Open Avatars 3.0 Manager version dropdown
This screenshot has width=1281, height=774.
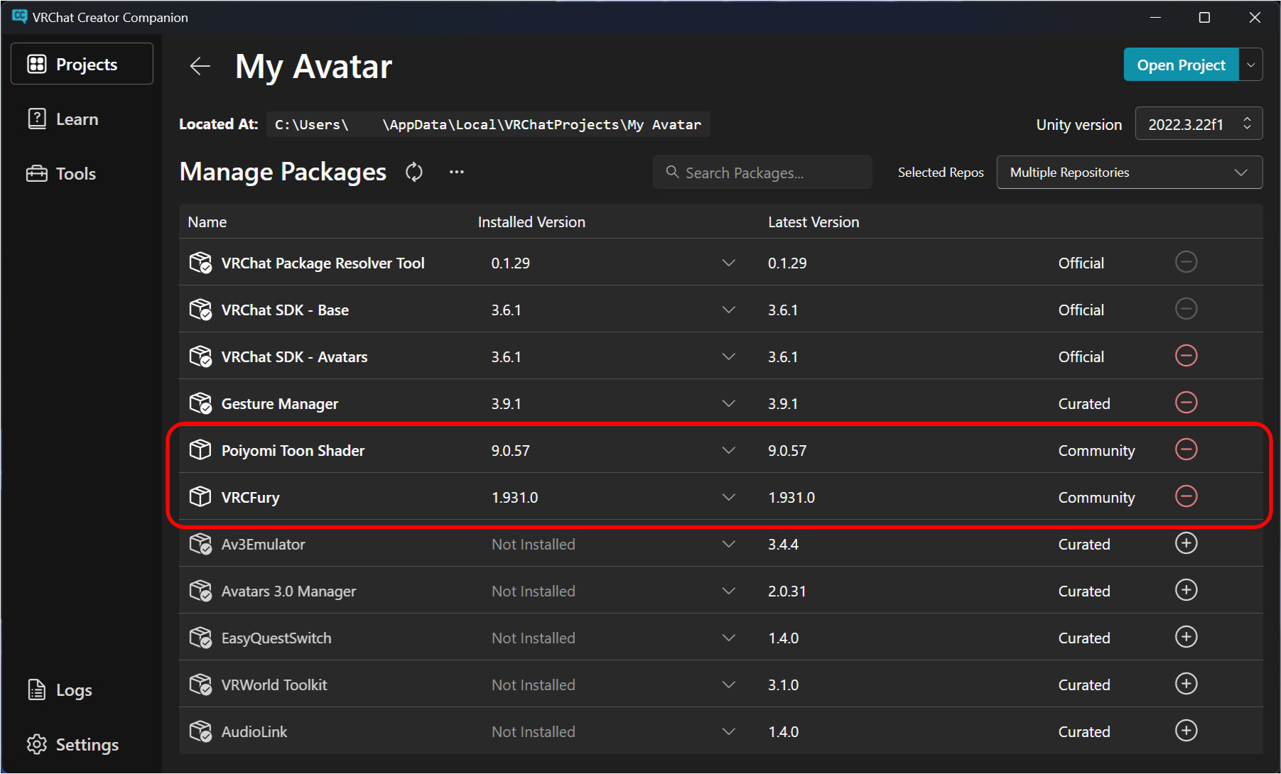tap(728, 591)
